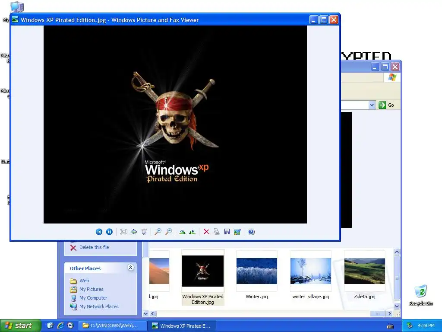Open Web folder link in Other Places

84,281
